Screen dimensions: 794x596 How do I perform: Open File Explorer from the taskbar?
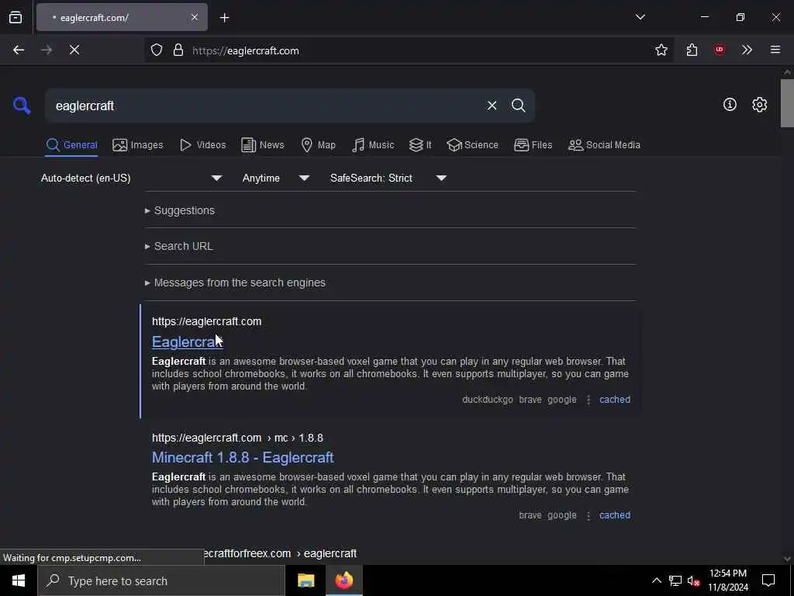[x=306, y=580]
